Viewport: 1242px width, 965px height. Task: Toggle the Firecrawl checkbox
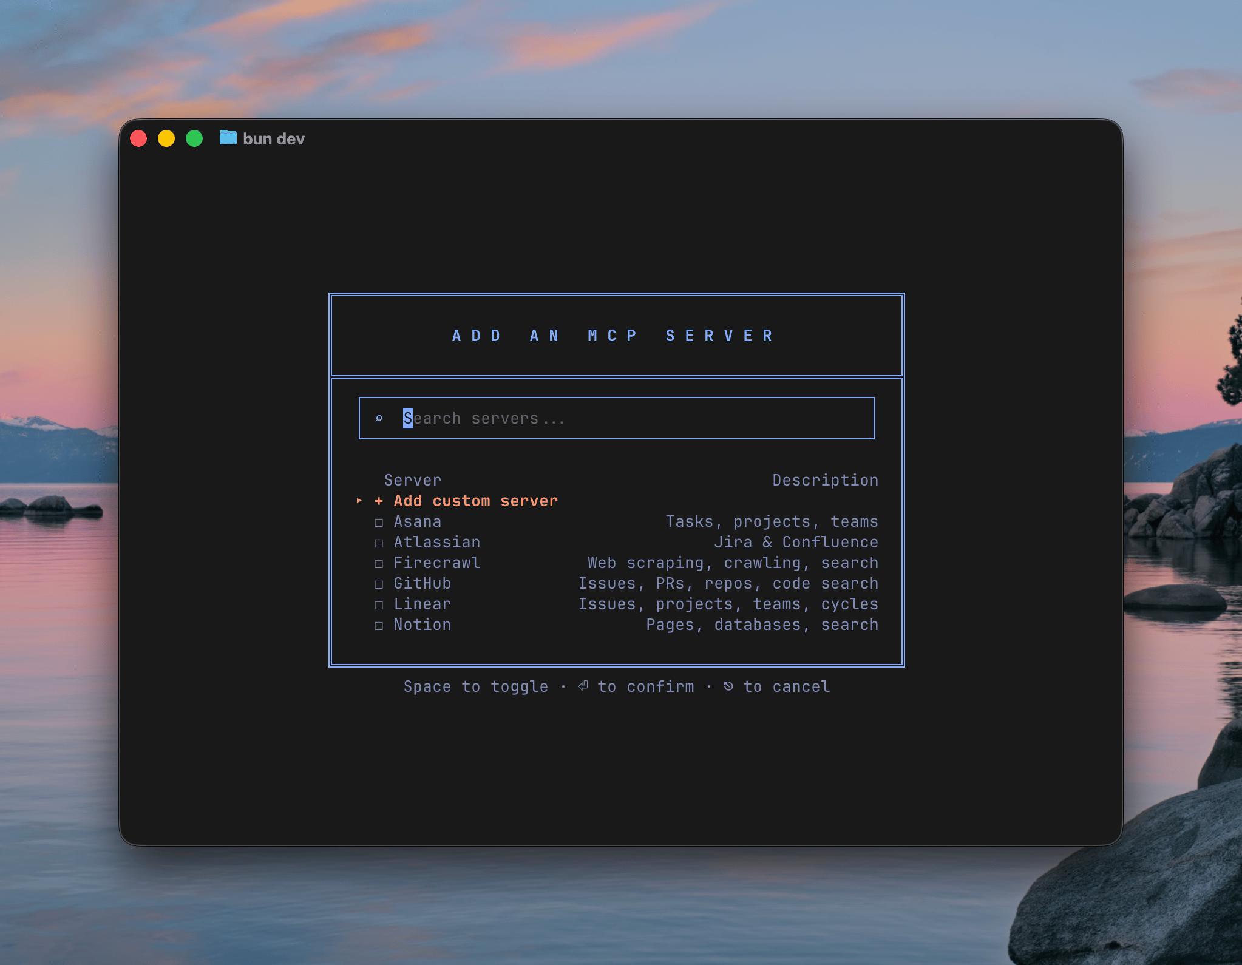coord(379,563)
